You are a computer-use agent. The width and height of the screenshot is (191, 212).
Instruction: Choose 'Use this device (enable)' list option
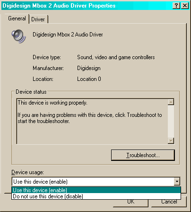tap(96, 190)
